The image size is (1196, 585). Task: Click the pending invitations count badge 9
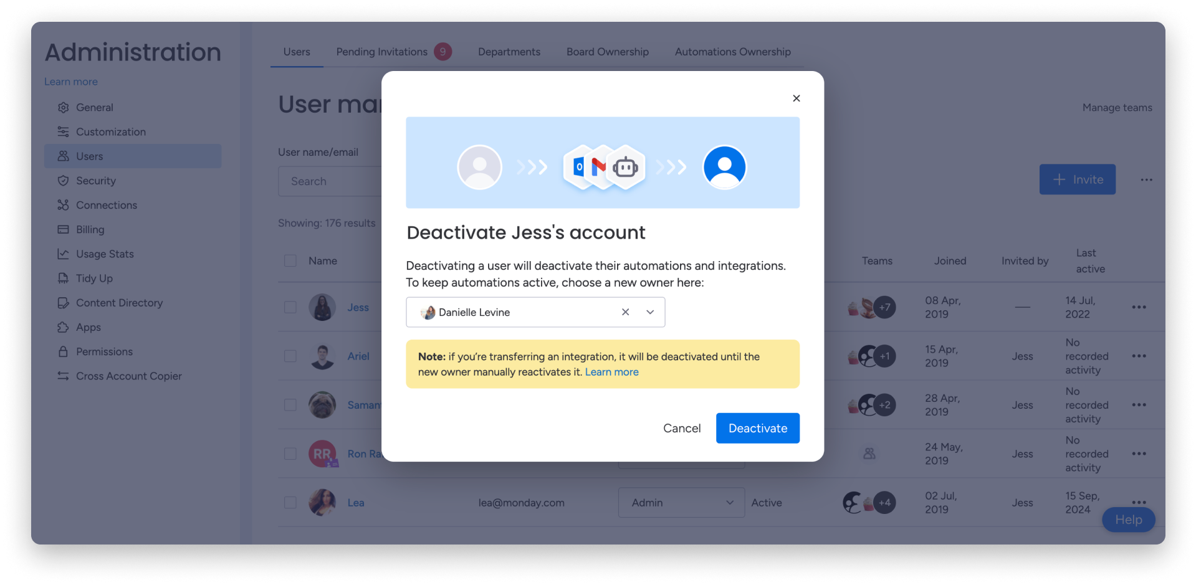(x=443, y=52)
